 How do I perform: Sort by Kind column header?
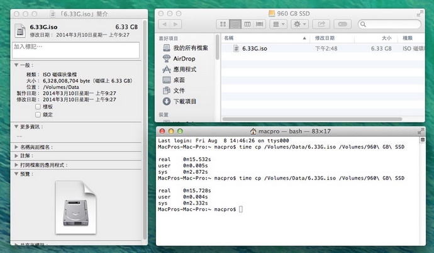point(411,38)
